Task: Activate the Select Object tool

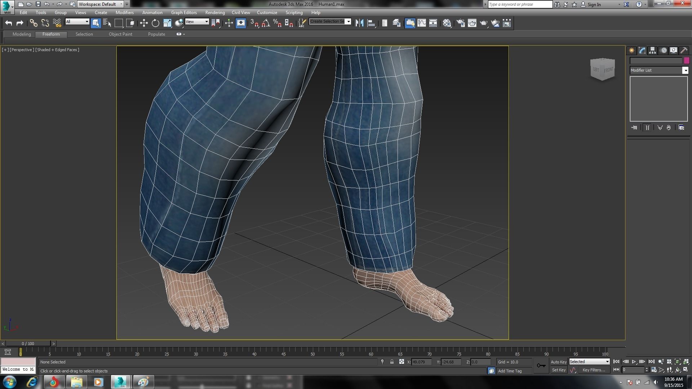Action: click(x=96, y=23)
